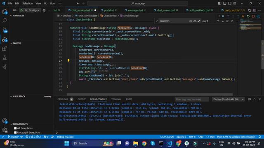Open the Output panel tab
This screenshot has width=264, height=148.
(x=82, y=99)
